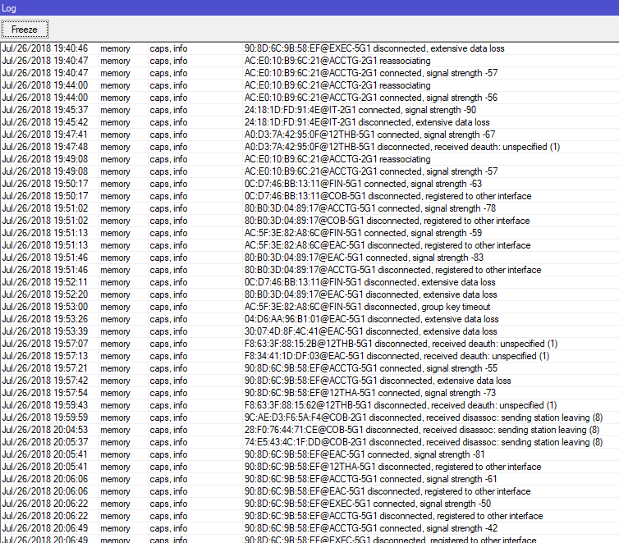Click the 12THA-5G1 connected signal strength -73 row
The image size is (619, 543).
pyautogui.click(x=370, y=393)
